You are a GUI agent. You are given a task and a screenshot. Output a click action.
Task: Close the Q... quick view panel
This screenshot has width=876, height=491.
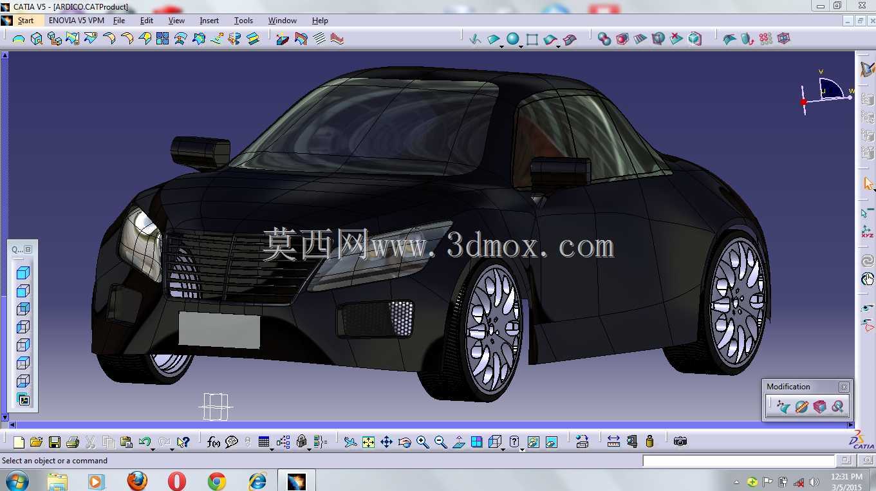point(28,249)
